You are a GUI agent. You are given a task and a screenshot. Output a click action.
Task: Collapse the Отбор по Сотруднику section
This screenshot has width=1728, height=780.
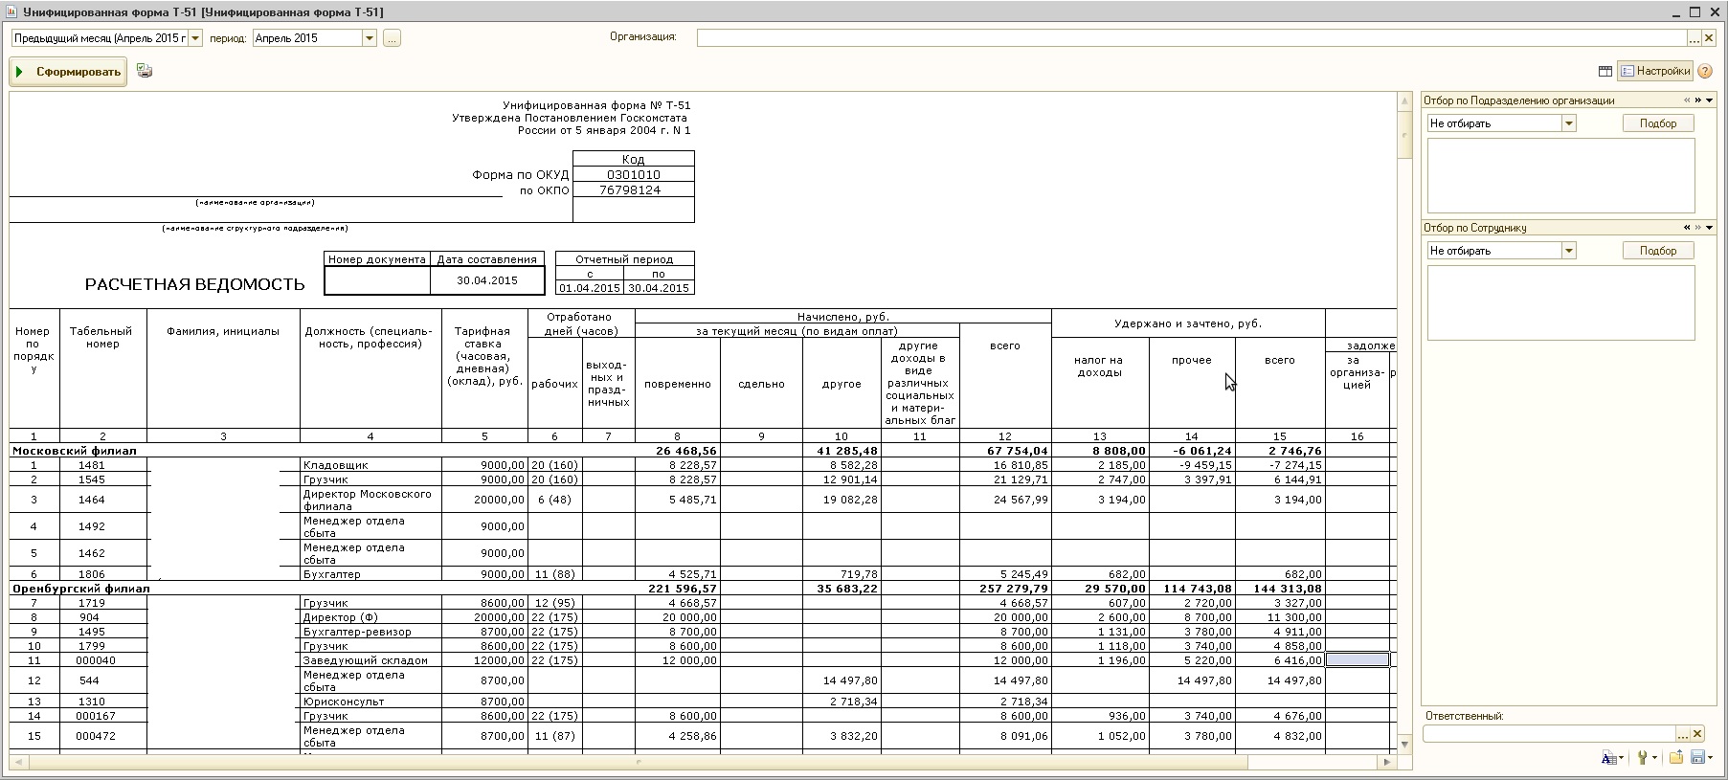[x=1710, y=228]
